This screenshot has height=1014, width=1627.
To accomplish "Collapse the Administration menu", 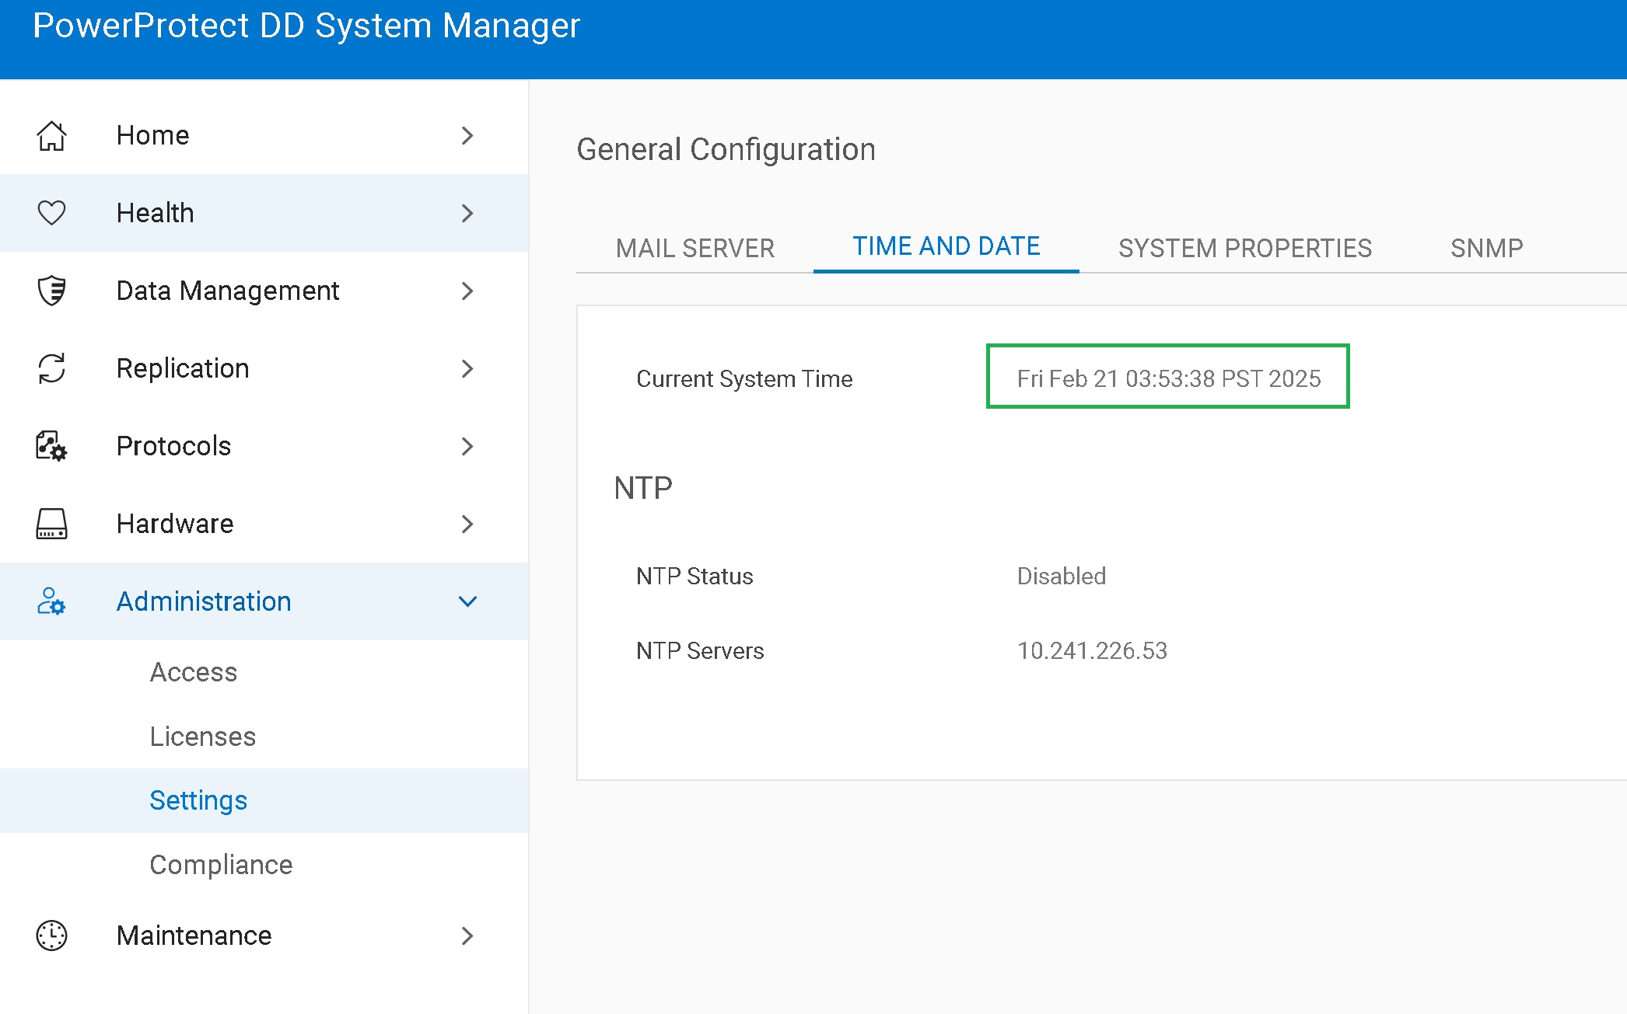I will (467, 601).
